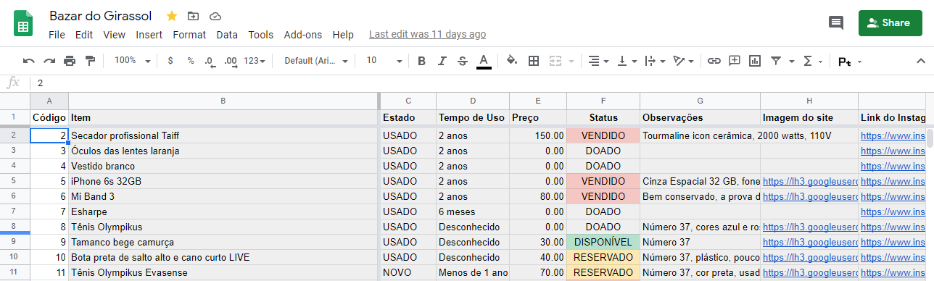Open the comment history icon
The height and width of the screenshot is (281, 934).
point(836,23)
